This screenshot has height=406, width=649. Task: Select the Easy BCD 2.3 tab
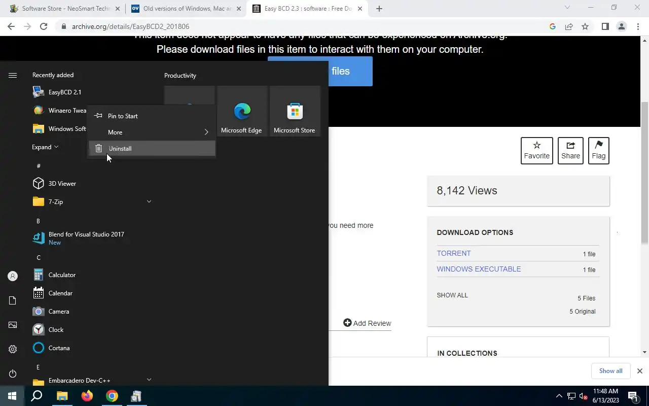tap(307, 9)
